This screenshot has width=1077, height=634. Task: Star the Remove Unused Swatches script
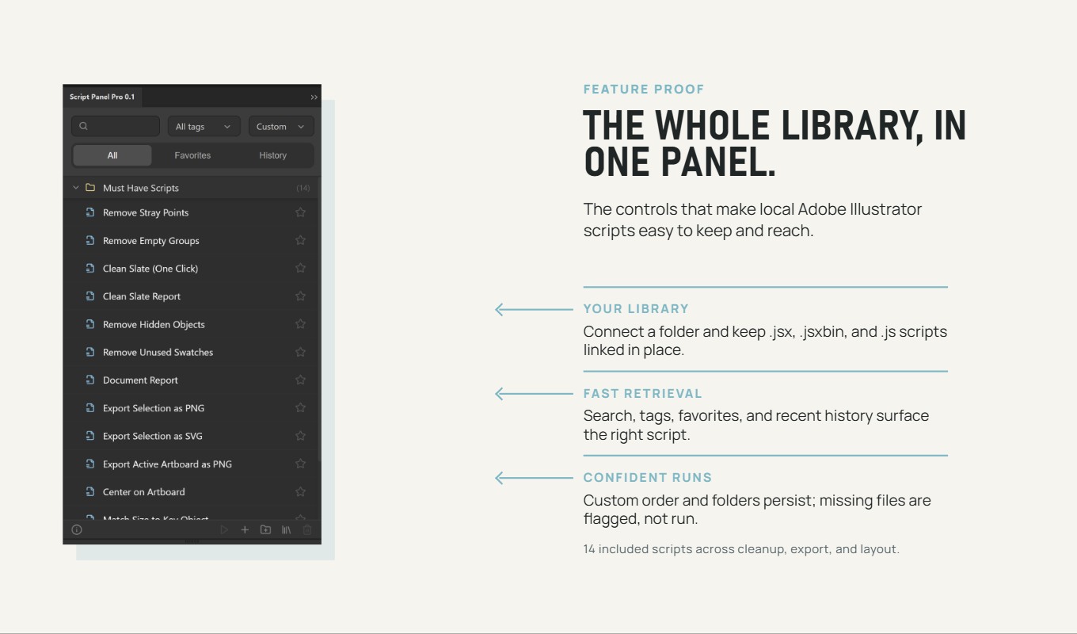click(300, 352)
